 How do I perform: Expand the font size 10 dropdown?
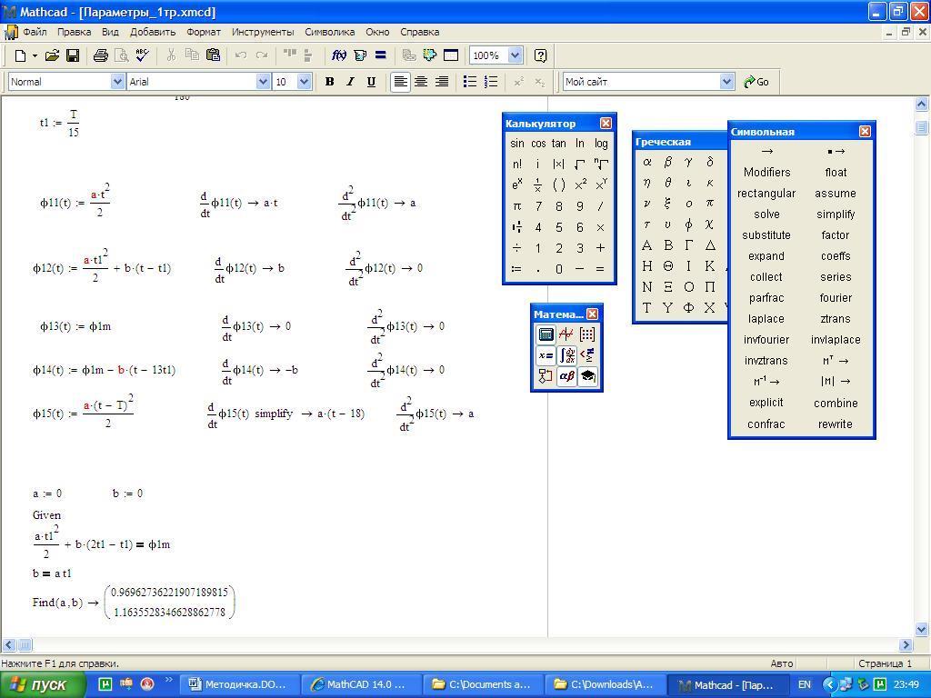304,82
